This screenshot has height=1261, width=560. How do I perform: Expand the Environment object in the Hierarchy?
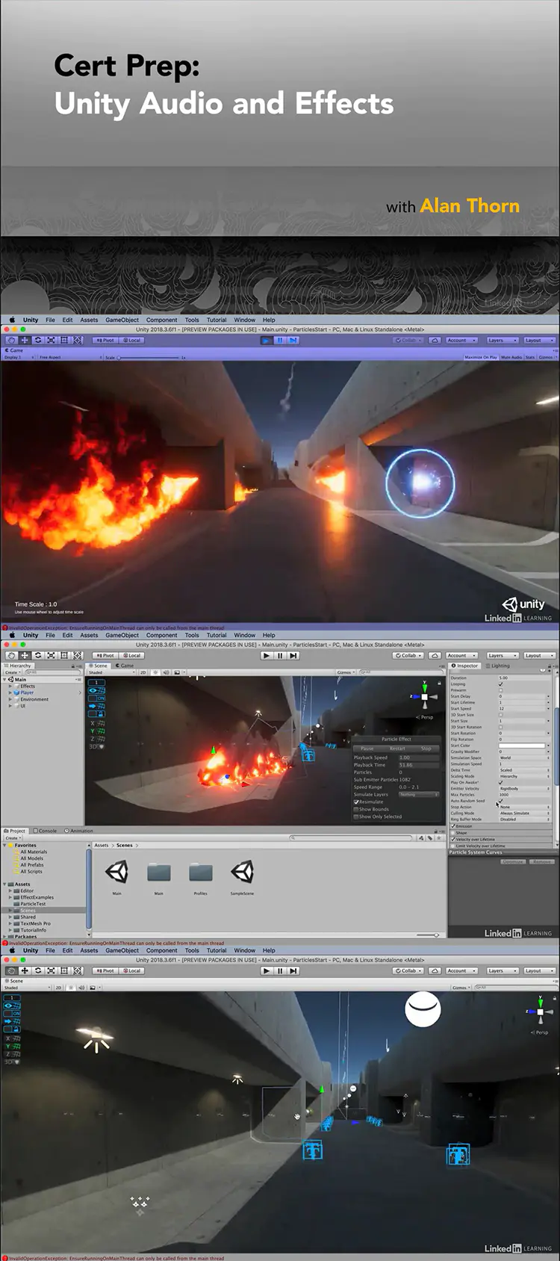click(x=10, y=699)
